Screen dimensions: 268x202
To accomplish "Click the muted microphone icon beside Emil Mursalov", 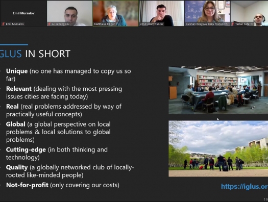I will 3,24.
